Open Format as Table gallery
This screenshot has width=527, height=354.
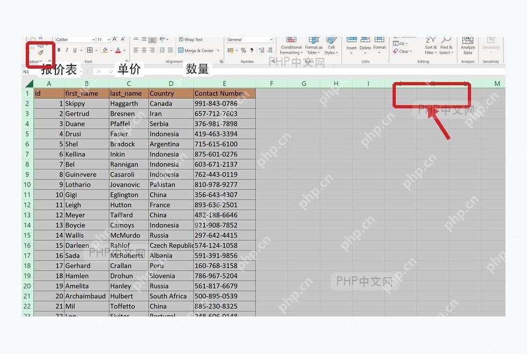314,46
